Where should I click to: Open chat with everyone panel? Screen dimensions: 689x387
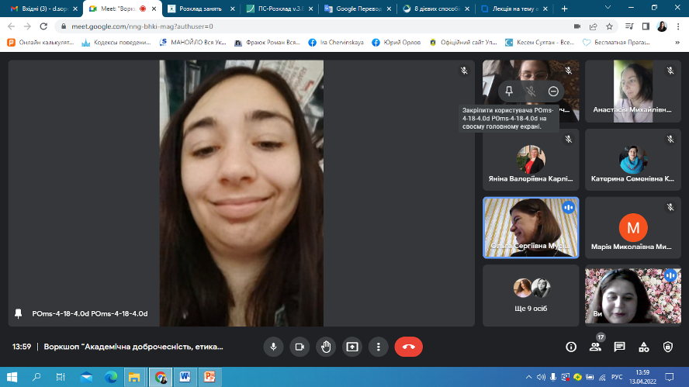coord(620,347)
